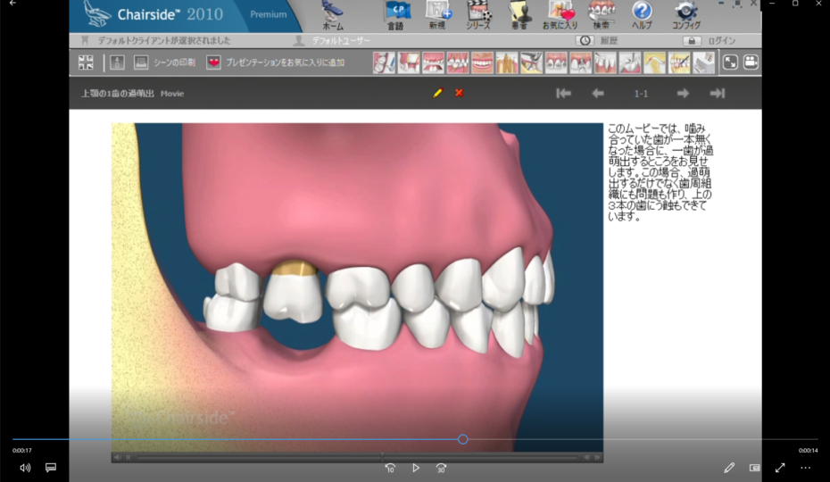Click the movie camera toolbar icon
The image size is (830, 482).
(751, 62)
